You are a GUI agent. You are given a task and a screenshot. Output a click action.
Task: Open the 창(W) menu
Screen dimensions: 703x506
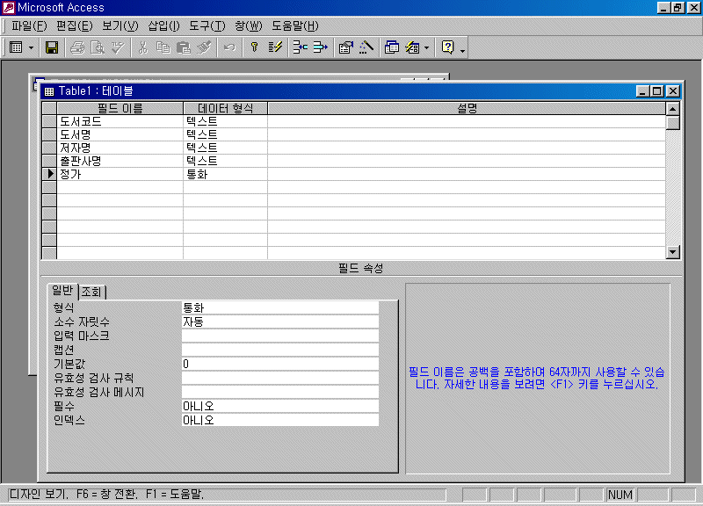[x=249, y=26]
